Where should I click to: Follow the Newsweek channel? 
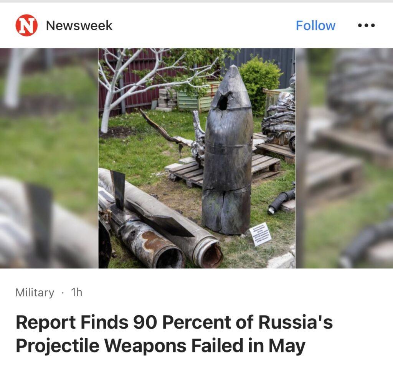click(315, 26)
